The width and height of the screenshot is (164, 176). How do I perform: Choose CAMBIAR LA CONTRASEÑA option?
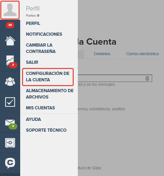pos(41,48)
